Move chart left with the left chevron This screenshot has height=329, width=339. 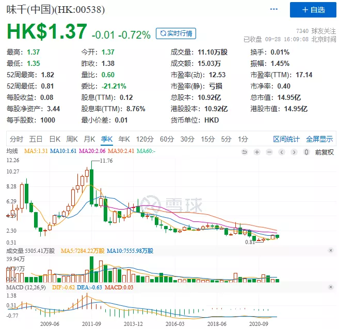(x=282, y=152)
